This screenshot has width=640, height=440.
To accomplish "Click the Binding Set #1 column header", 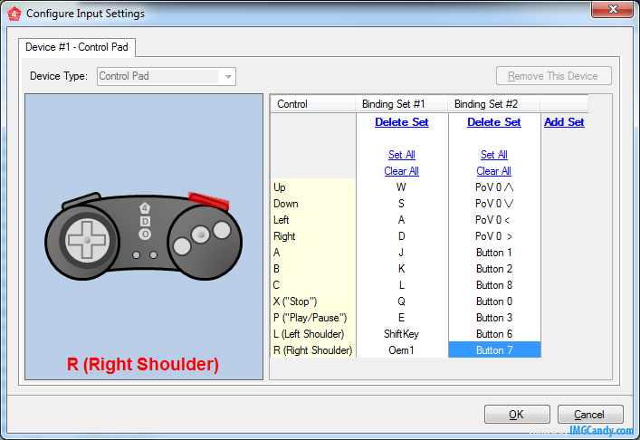I will [x=402, y=104].
